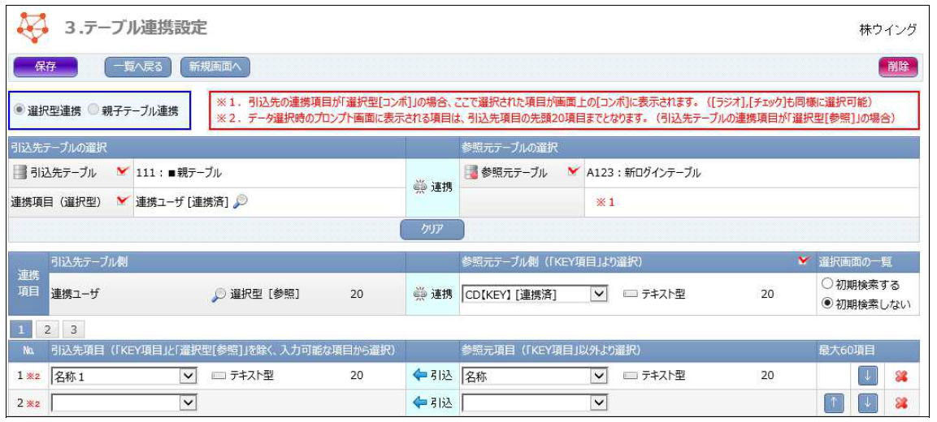Click the red delete X in row 2
Viewport: 937px width, 422px height.
[900, 403]
